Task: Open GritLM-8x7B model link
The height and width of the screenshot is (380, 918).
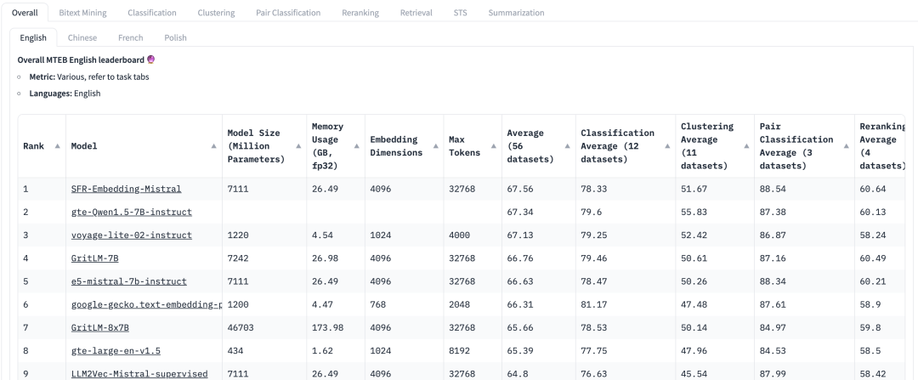Action: [x=99, y=327]
